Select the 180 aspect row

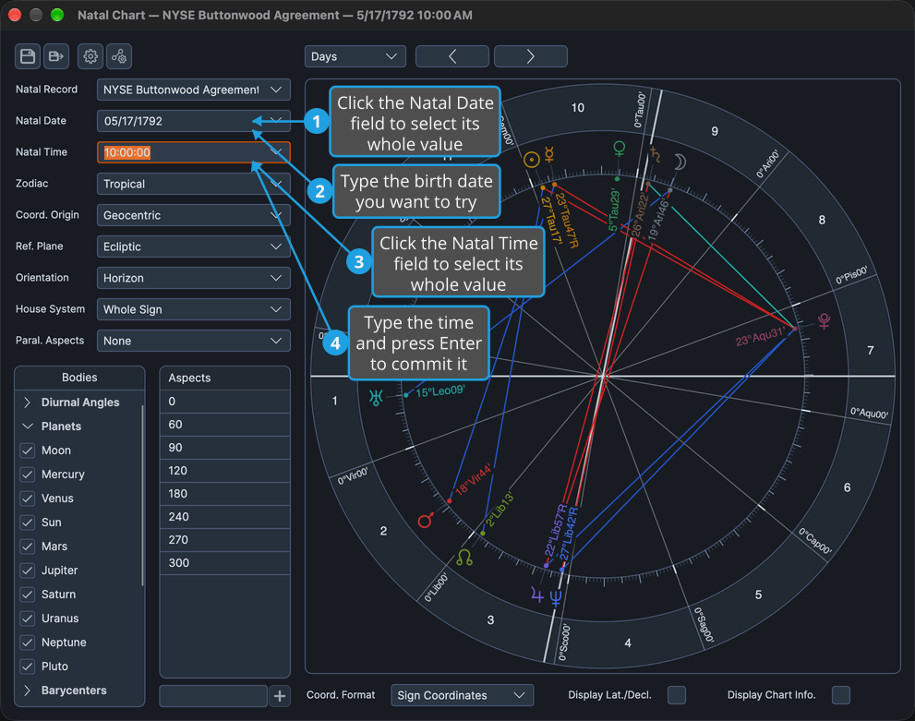(x=225, y=494)
